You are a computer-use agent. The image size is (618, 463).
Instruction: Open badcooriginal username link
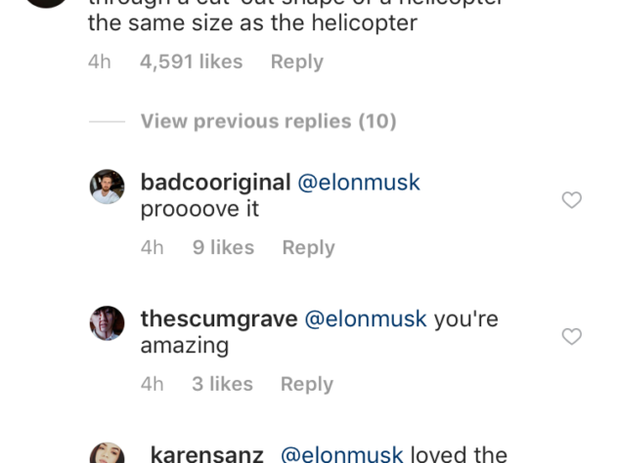pos(215,183)
